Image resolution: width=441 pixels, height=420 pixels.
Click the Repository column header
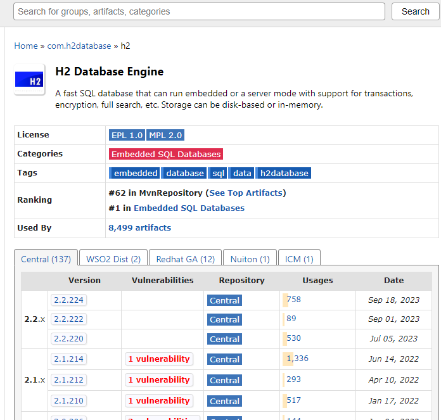point(241,280)
